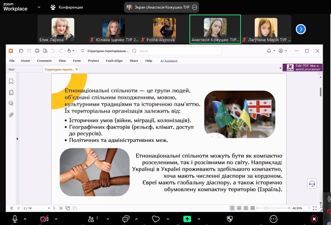Screen dimensions: 331x225
Task: Show more participants with the blue arrow
Action: [301, 29]
